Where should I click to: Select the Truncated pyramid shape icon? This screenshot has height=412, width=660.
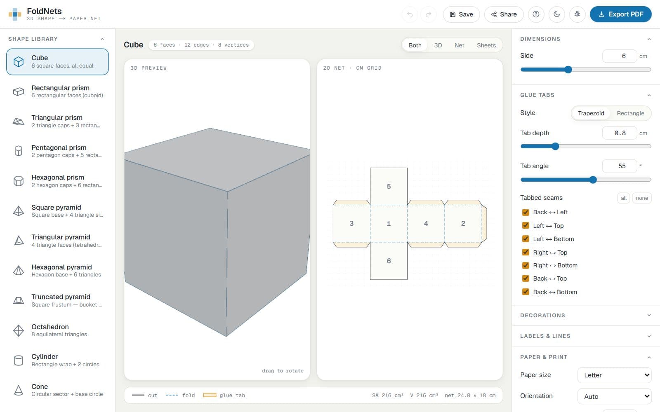(x=19, y=300)
